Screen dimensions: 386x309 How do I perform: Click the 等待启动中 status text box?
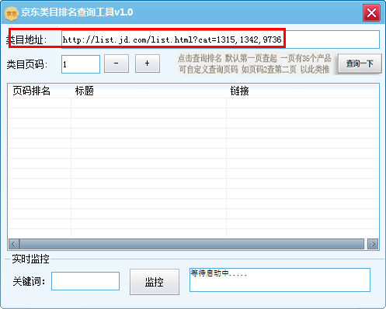click(x=280, y=280)
